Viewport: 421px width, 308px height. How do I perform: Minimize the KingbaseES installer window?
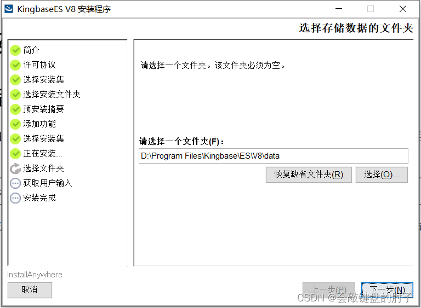pyautogui.click(x=339, y=9)
